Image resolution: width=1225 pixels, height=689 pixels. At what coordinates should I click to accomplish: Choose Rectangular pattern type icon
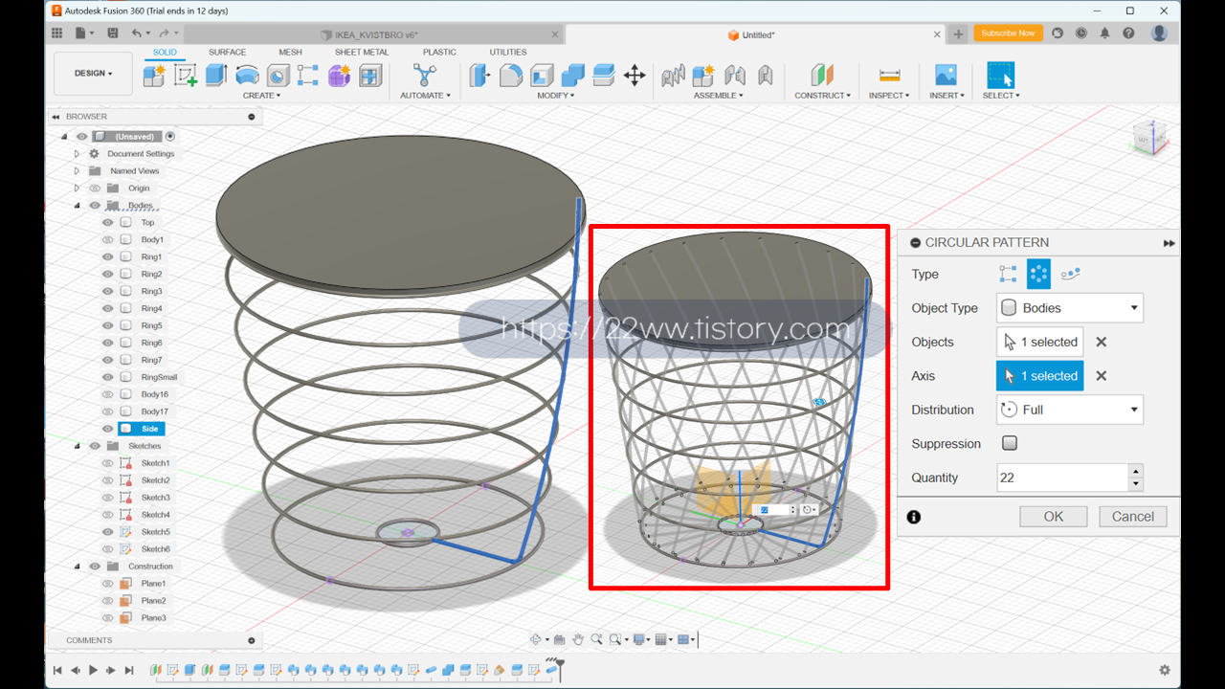[1008, 275]
